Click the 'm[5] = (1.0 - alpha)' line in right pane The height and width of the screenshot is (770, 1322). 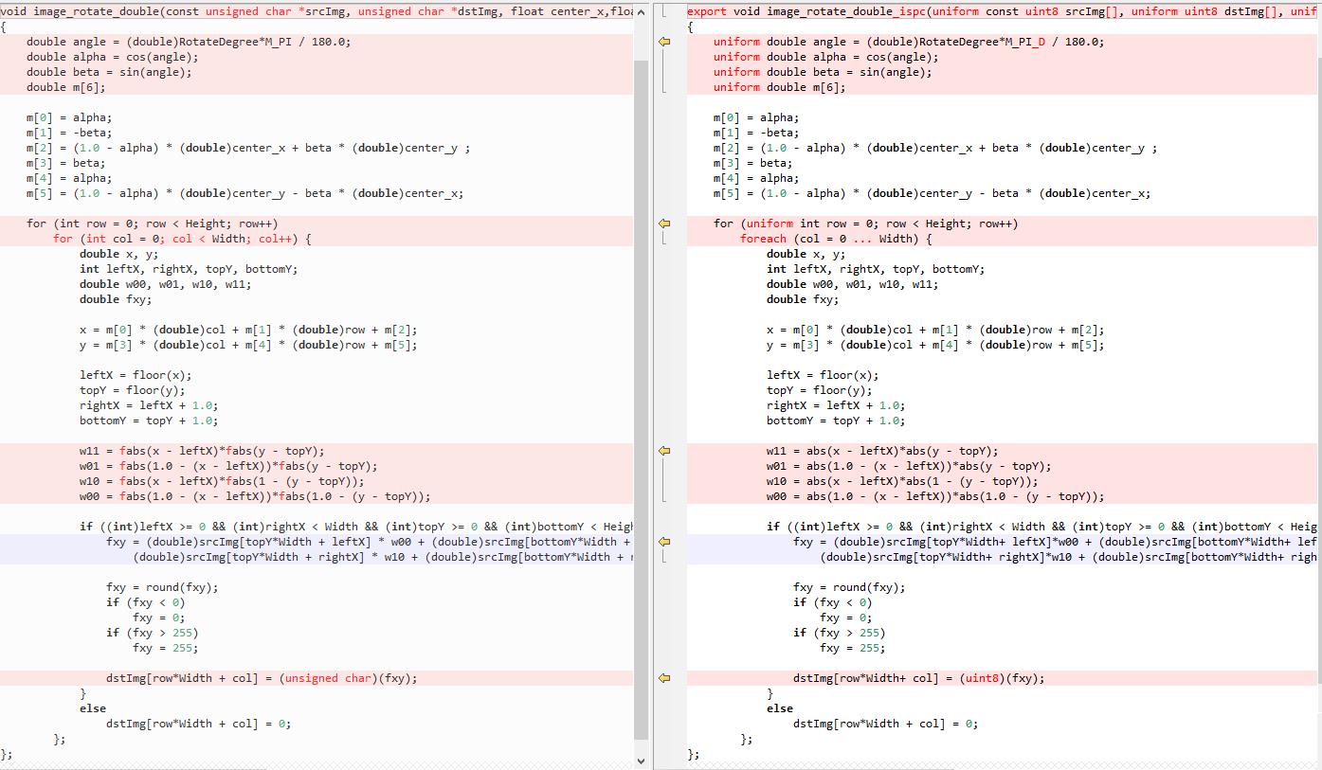click(x=933, y=193)
